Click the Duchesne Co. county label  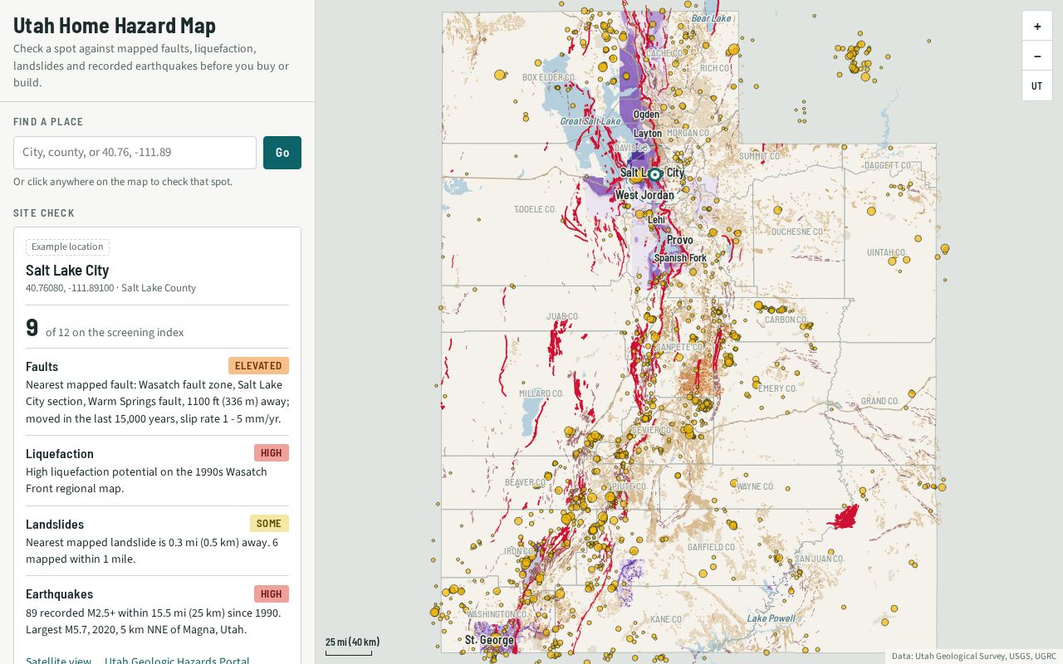(797, 232)
